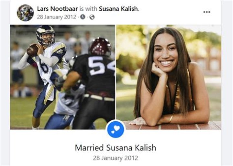
Task: Click the clock backdated-post icon
Action: point(83,17)
